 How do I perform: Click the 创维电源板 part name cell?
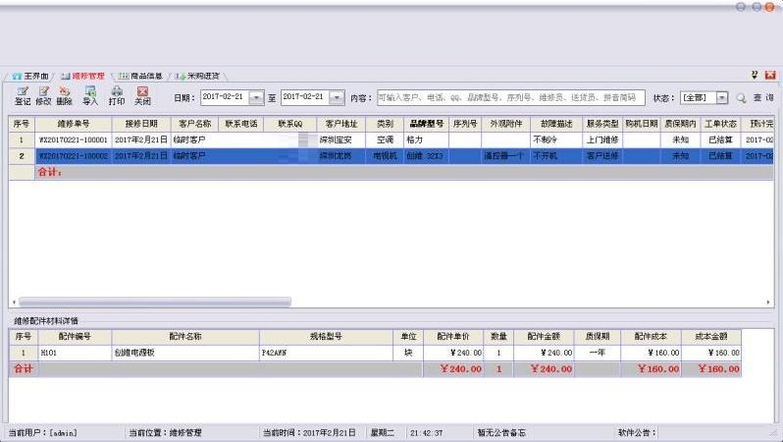(x=185, y=353)
